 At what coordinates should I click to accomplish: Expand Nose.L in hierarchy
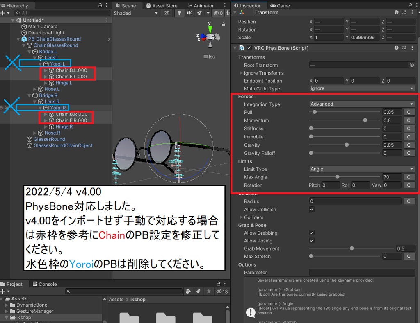coord(34,89)
